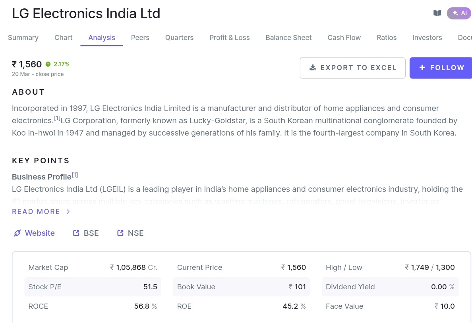Open the NSE external link icon

click(120, 233)
